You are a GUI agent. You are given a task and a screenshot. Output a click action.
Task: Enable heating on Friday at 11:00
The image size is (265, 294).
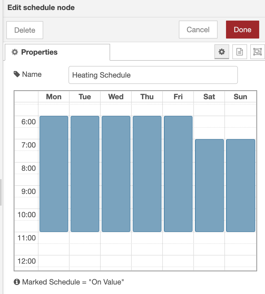[178, 238]
